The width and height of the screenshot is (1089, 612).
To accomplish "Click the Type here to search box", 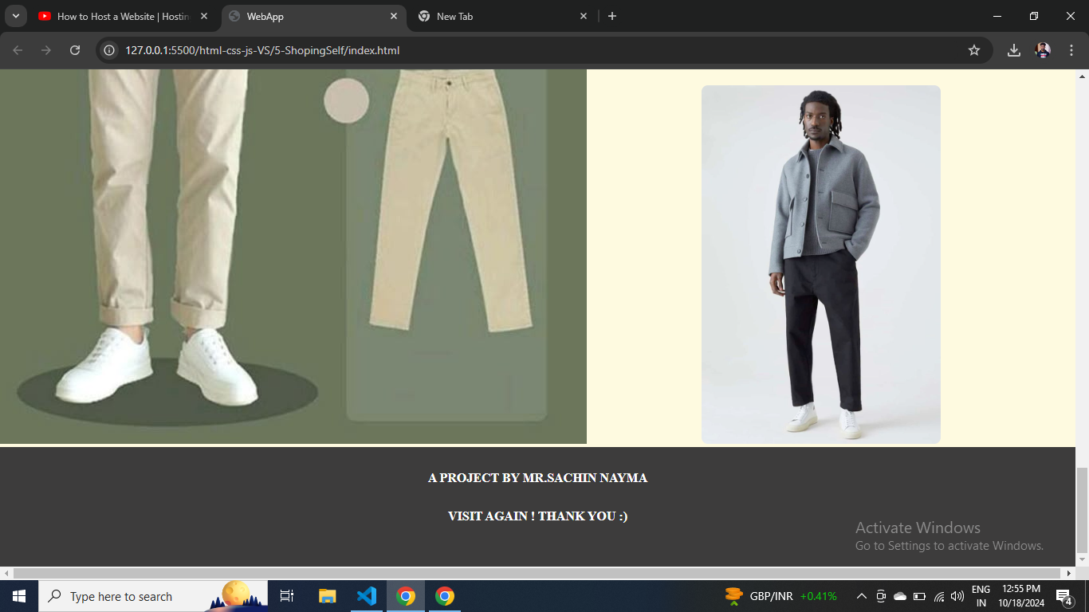I will click(x=153, y=596).
